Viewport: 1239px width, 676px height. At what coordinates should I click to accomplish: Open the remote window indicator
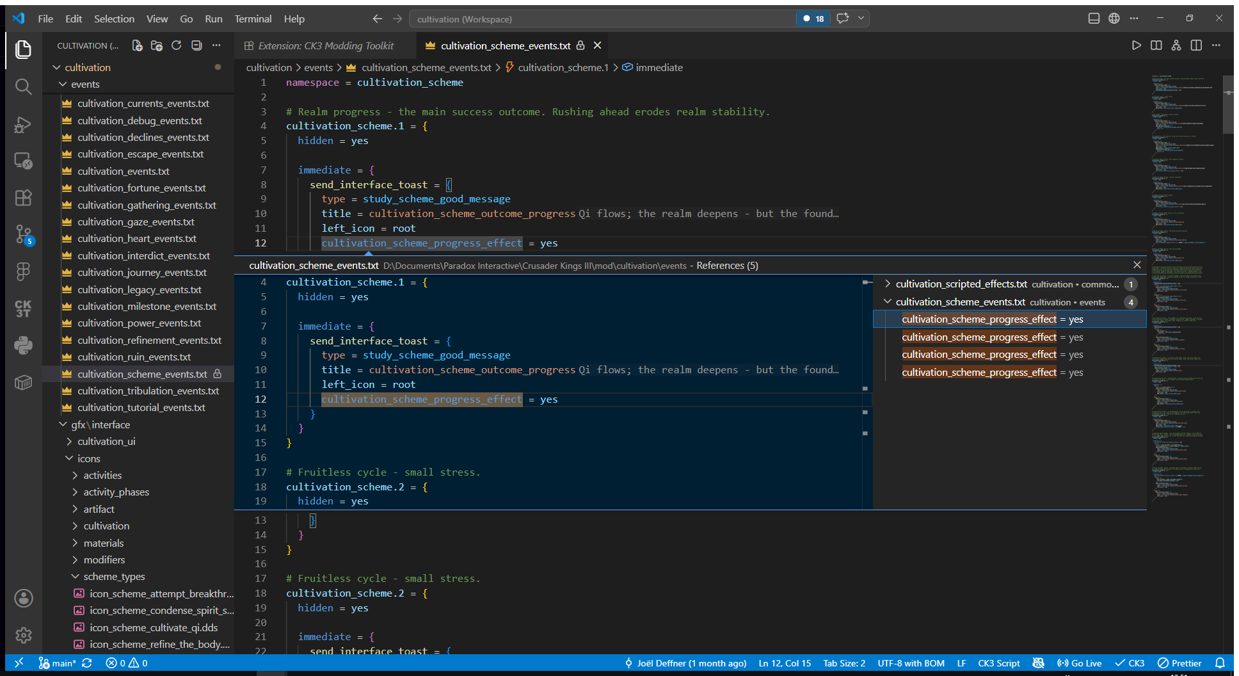click(x=19, y=663)
